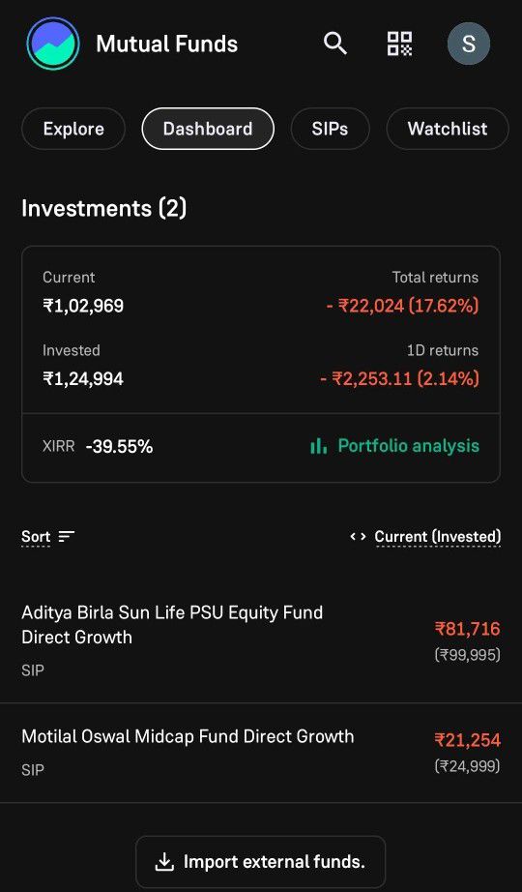Toggle the Current (Invested) value display
Screen dimensions: 522x892
[437, 537]
